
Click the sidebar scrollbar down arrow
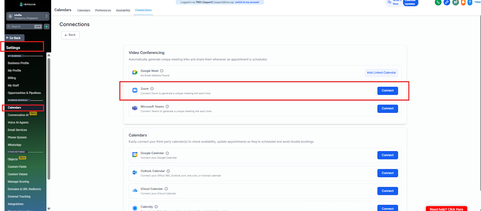click(49, 209)
